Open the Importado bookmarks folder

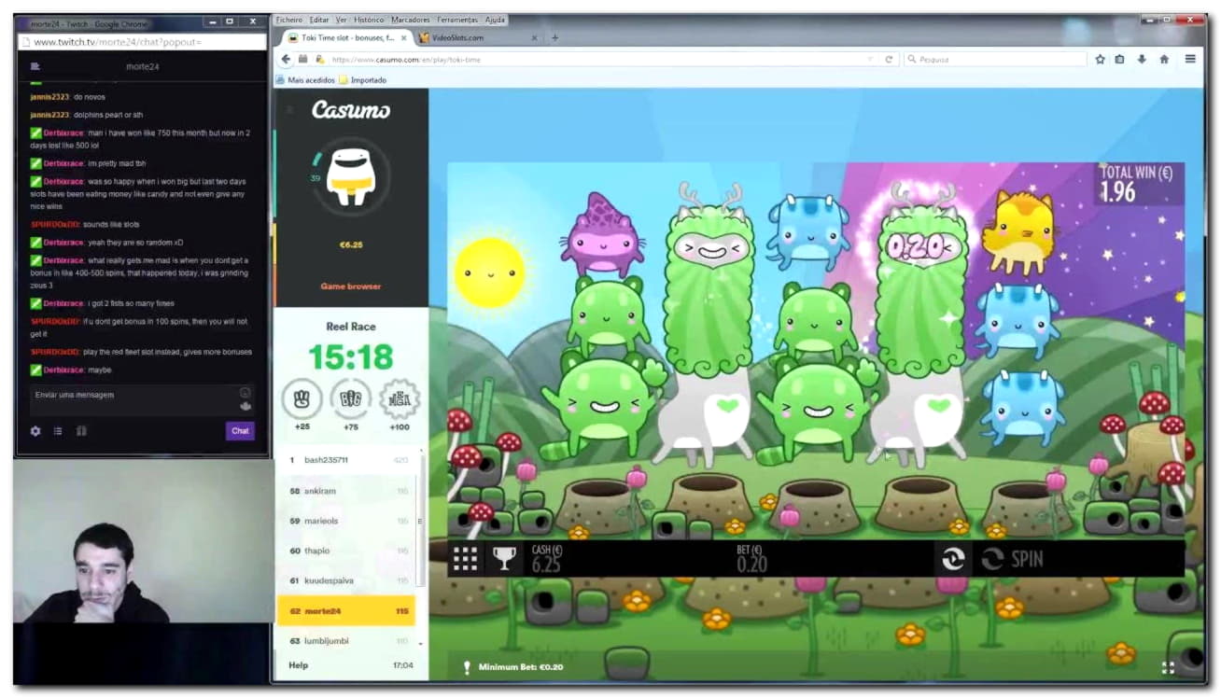363,80
